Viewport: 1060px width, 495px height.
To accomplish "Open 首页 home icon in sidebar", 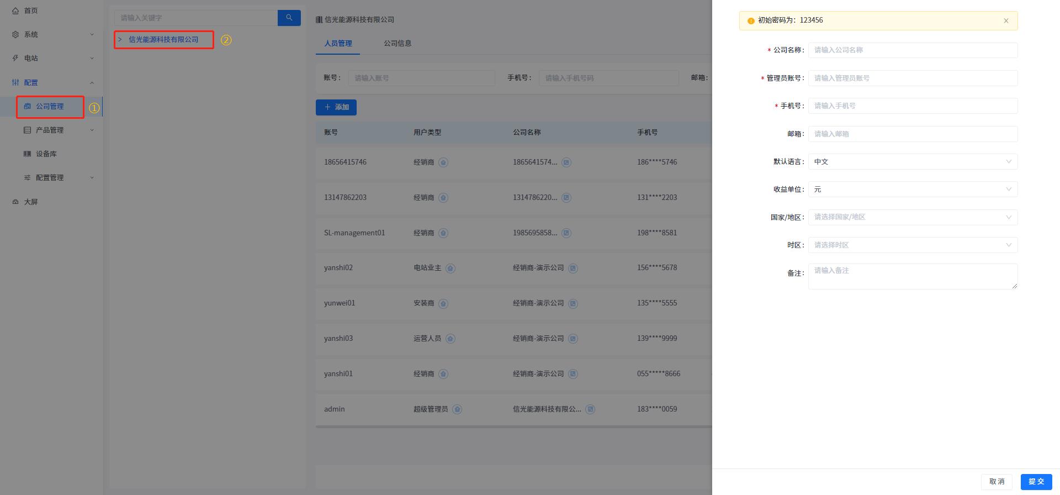I will (x=15, y=10).
